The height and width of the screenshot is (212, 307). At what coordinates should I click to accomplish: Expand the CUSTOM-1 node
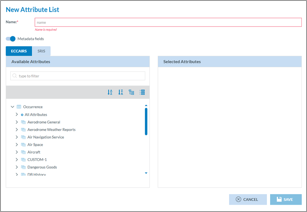(x=17, y=160)
